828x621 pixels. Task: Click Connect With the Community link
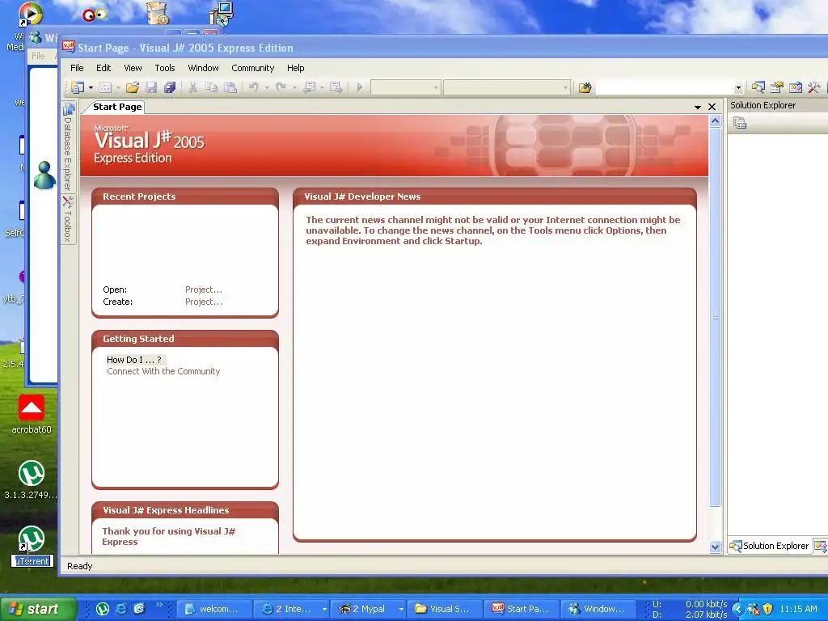163,371
